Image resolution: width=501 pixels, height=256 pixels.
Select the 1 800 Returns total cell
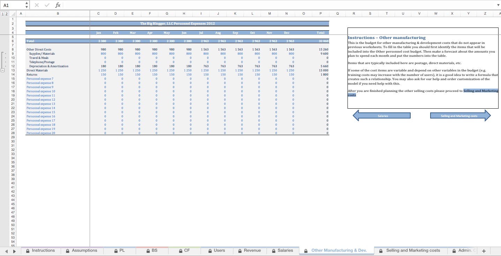(321, 75)
